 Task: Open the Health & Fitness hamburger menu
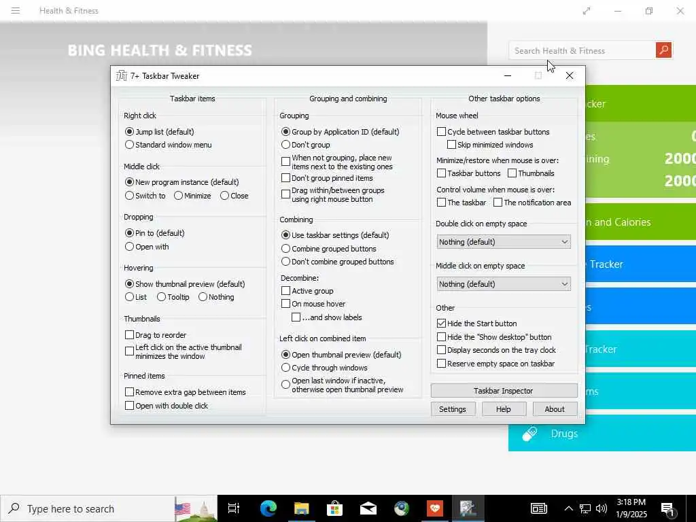tap(16, 10)
